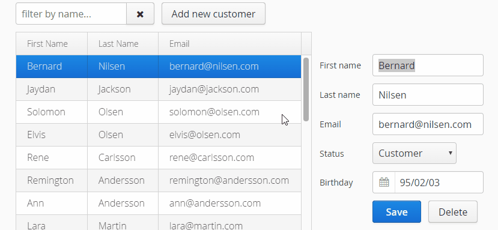Click the First name field with Bernard
The width and height of the screenshot is (498, 230).
tap(428, 65)
